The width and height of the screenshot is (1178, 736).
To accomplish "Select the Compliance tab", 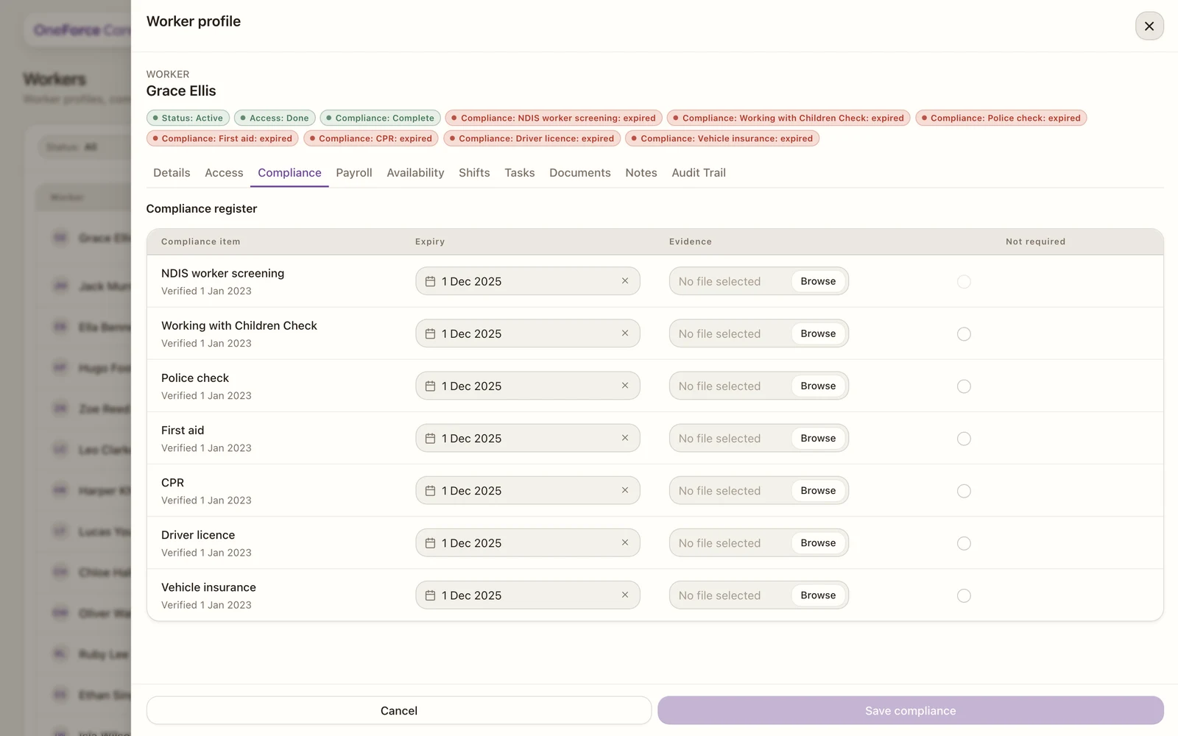I will click(289, 172).
